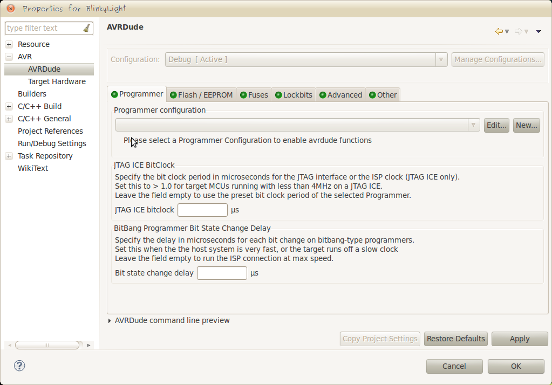Screen dimensions: 552x385
Task: Select Project References in the tree
Action: (x=50, y=131)
